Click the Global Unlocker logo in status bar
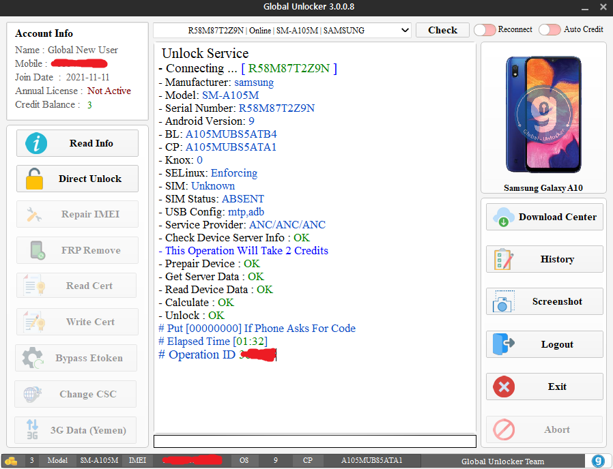This screenshot has height=469, width=613. click(x=598, y=461)
